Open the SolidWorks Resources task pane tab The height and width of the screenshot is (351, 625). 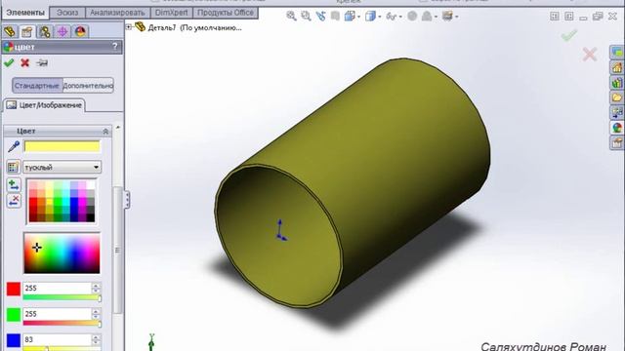tap(617, 67)
